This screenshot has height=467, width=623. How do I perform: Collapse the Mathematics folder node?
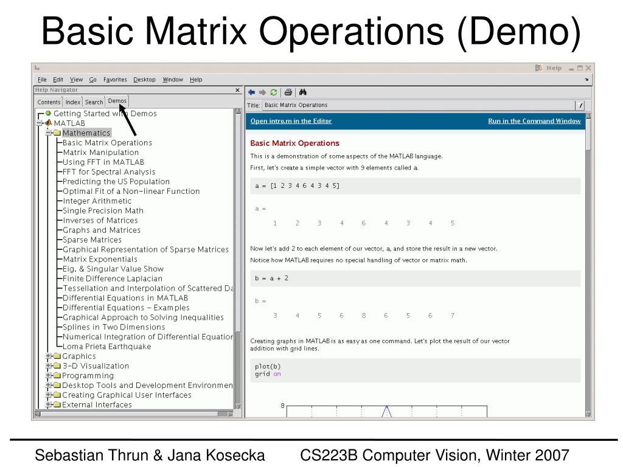49,133
